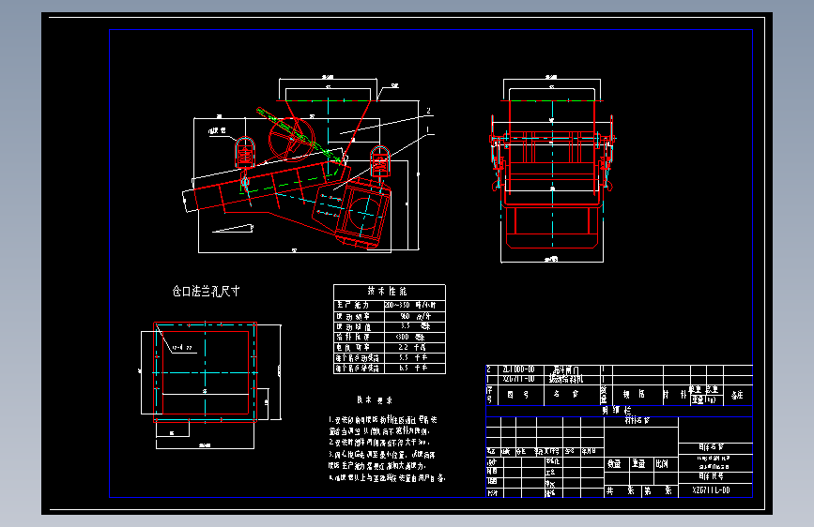Click balloon number '1' on the side view
The image size is (814, 527).
point(428,129)
